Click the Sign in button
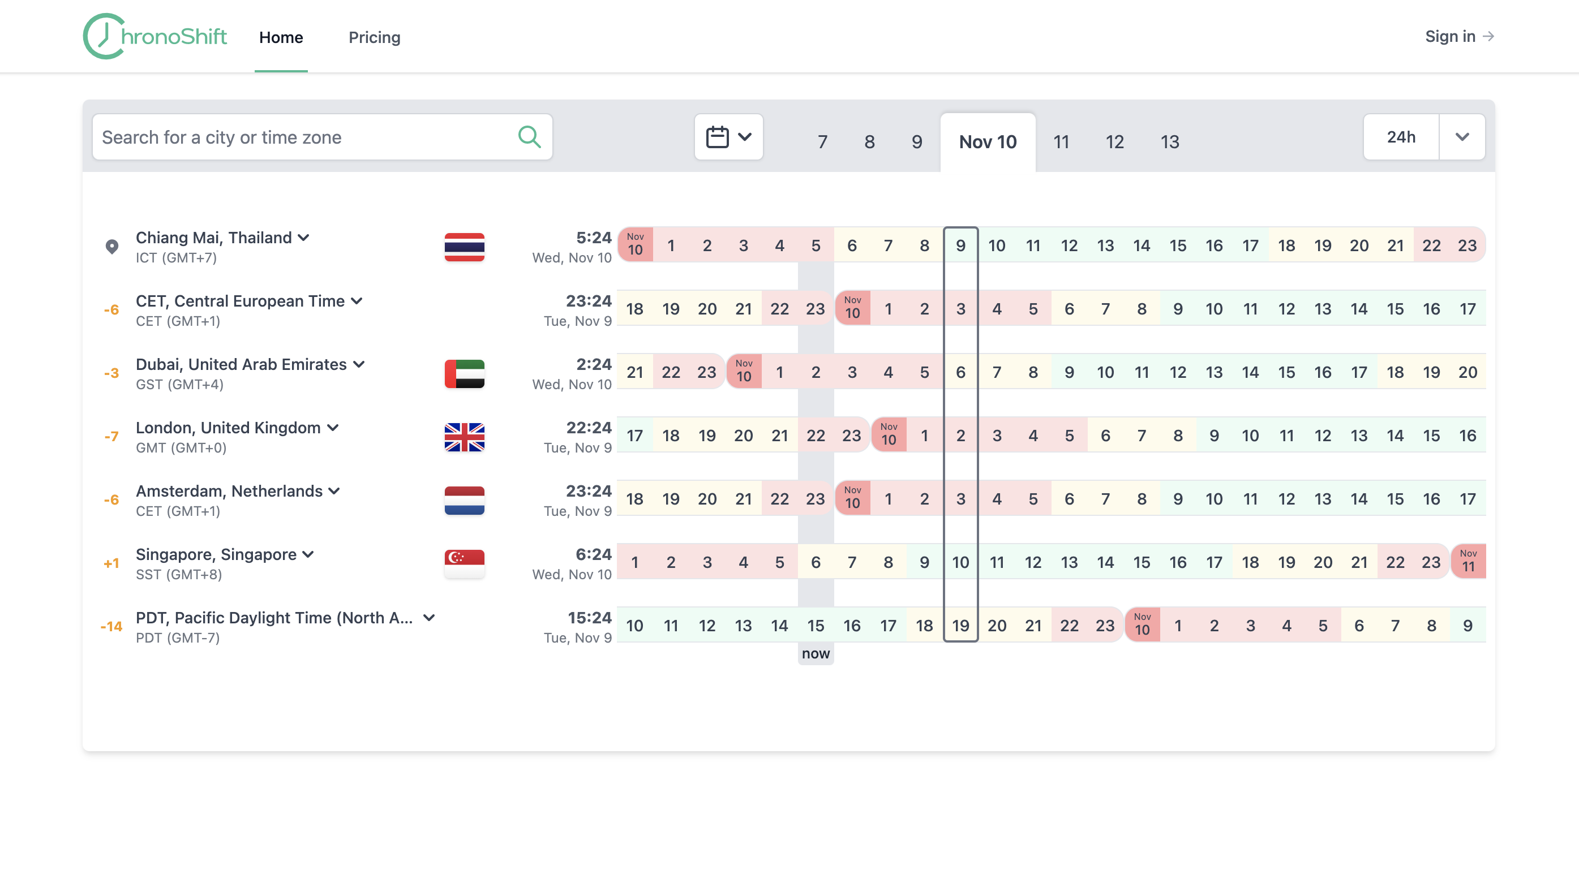Screen dimensions: 1579x896 coord(1460,36)
